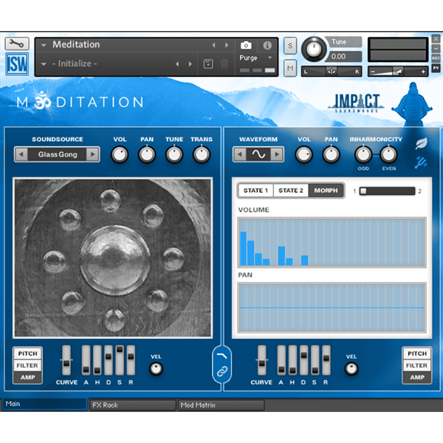This screenshot has width=443, height=443.
Task: Select AMP envelope in the right panel
Action: [x=417, y=377]
